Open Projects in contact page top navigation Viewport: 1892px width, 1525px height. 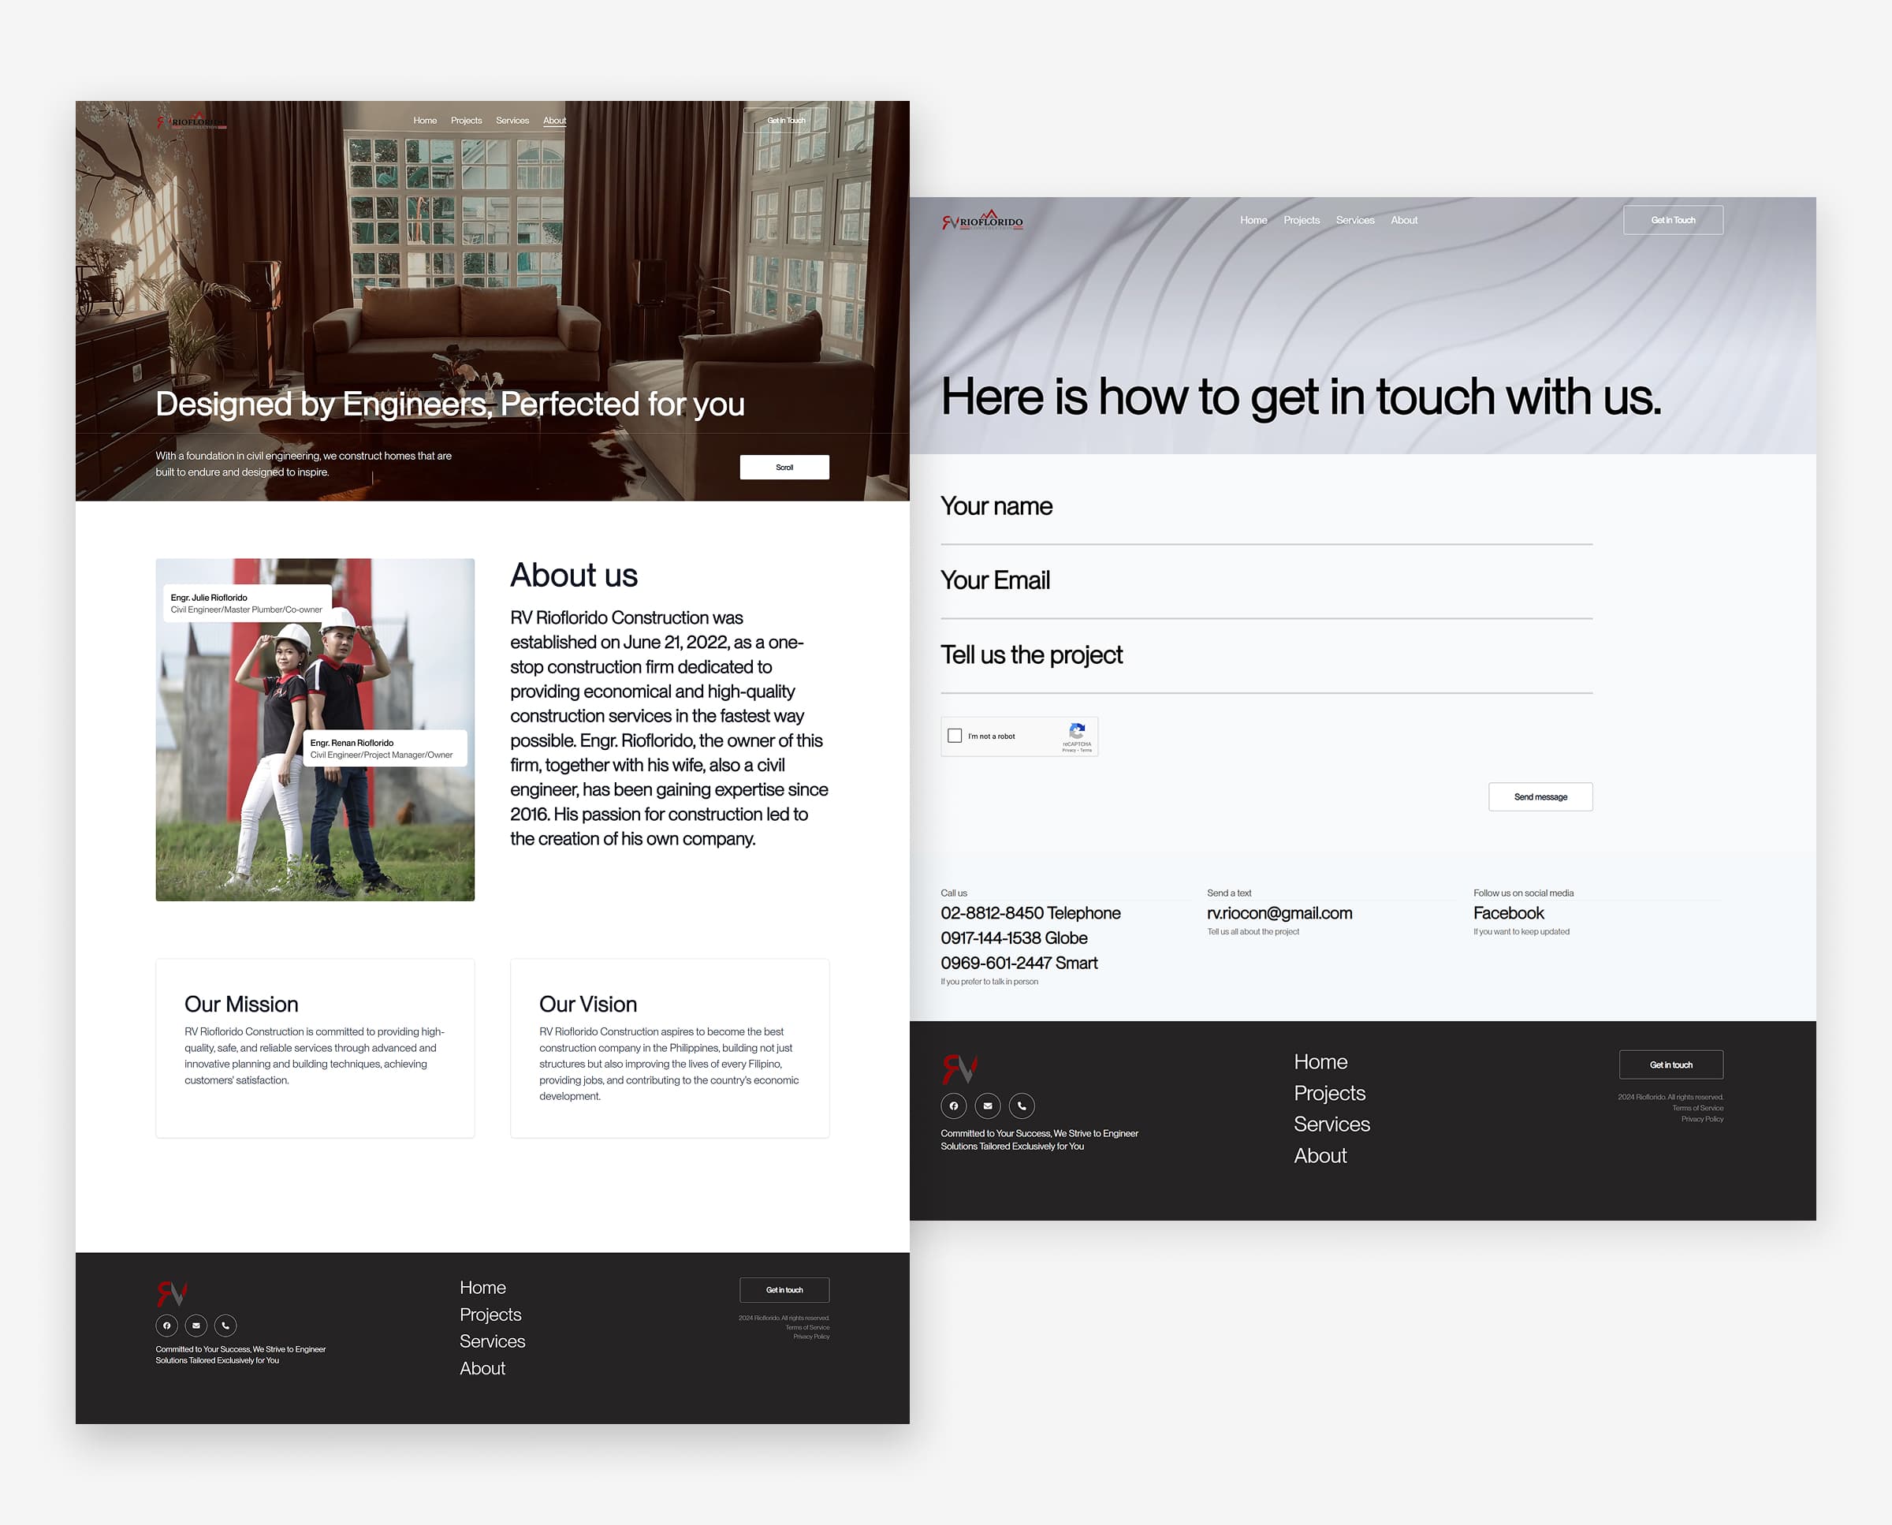[1301, 220]
